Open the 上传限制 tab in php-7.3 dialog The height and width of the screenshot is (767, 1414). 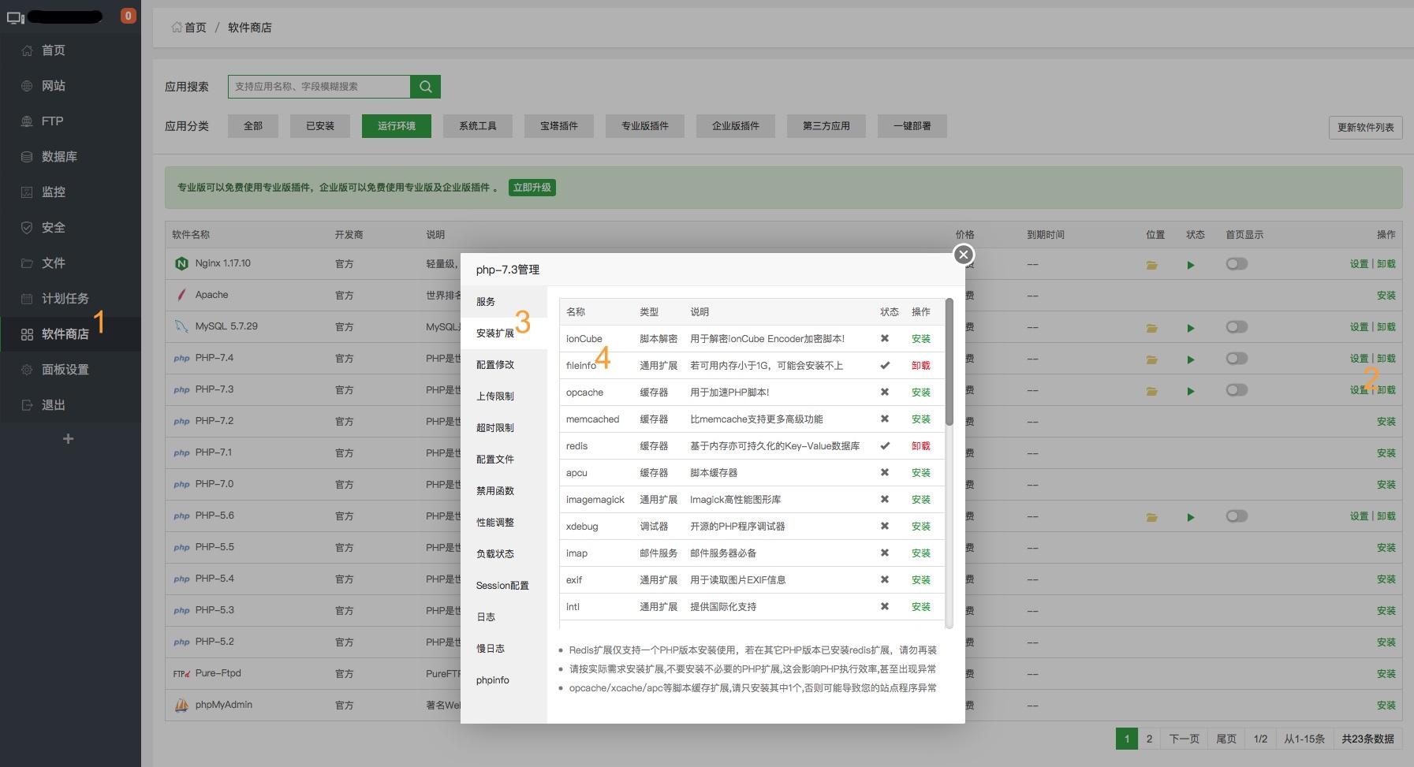(504, 397)
